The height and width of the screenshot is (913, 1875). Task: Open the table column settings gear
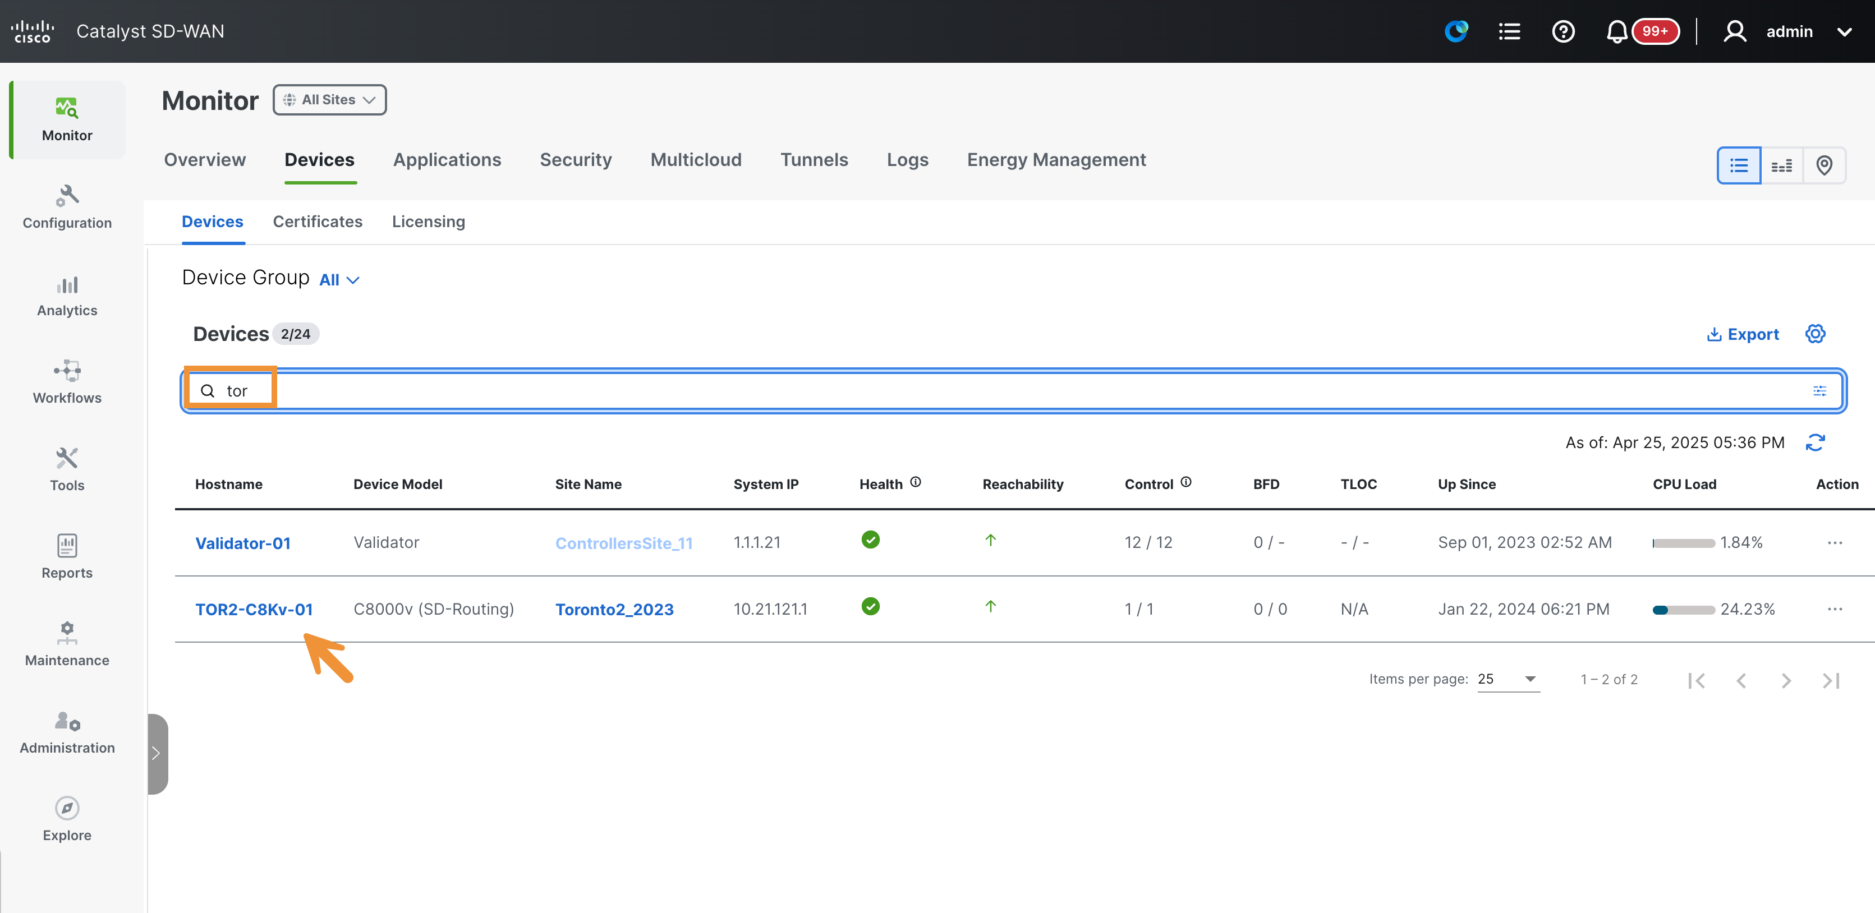pos(1816,334)
